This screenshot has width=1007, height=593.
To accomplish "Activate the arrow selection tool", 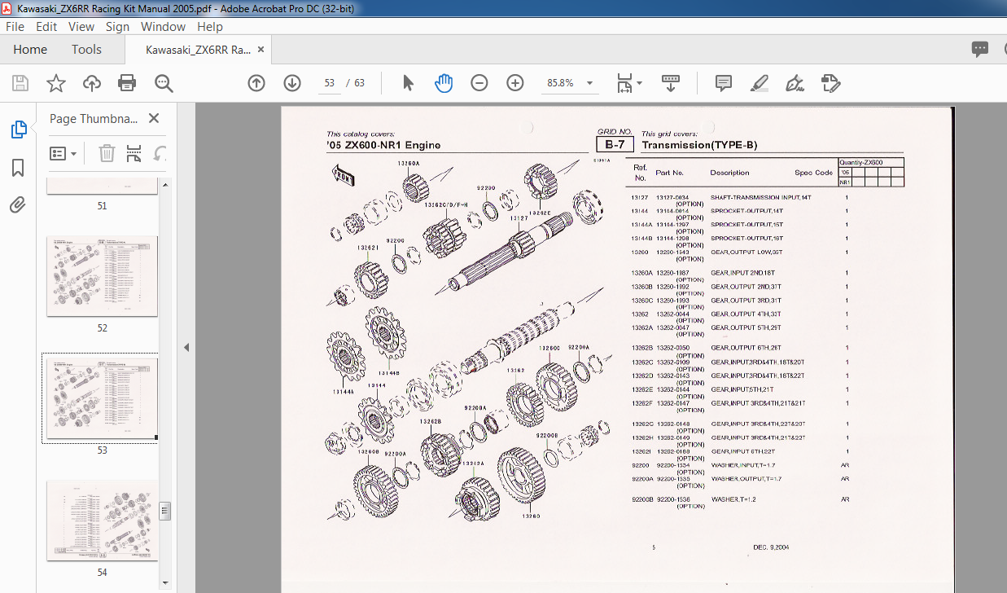I will 409,83.
